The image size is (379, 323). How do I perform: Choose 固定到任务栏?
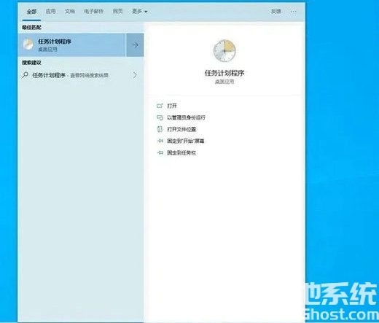[181, 152]
